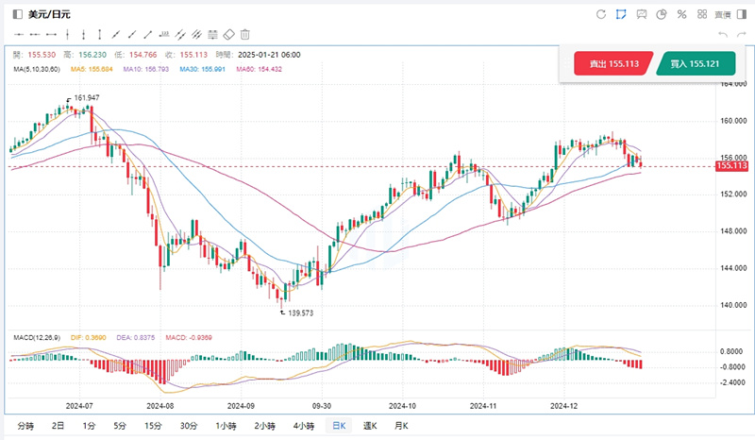Click the redo arrow
The image size is (755, 440).
(x=740, y=35)
